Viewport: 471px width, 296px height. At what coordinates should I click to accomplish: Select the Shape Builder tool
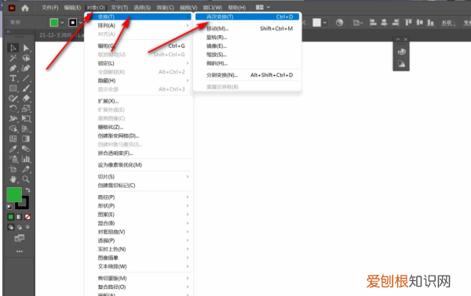coord(13,129)
